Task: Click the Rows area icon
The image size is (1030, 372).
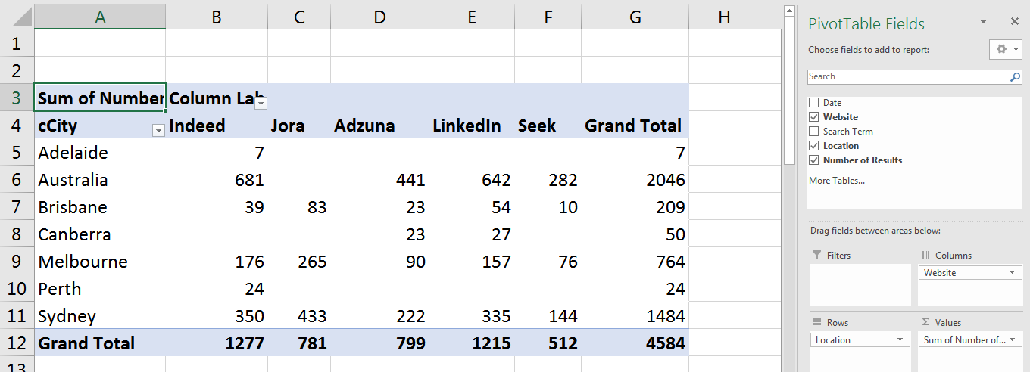Action: pyautogui.click(x=816, y=323)
